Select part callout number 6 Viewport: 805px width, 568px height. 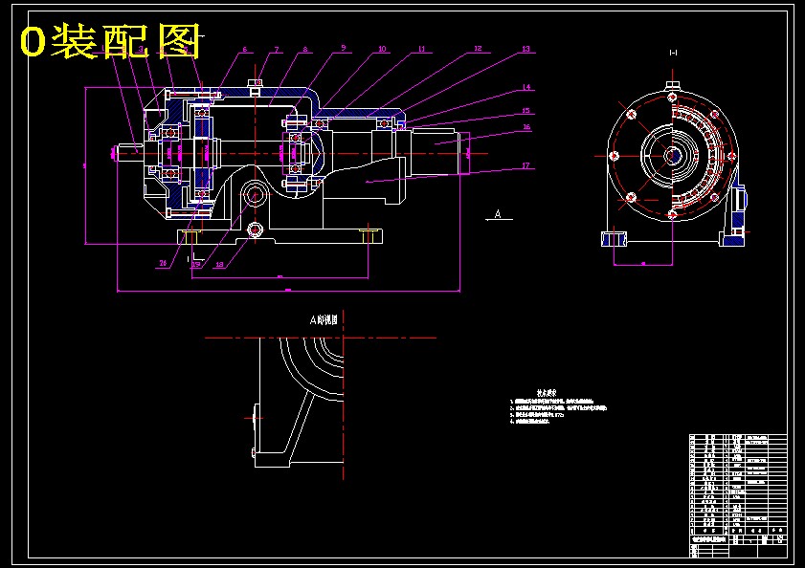coord(245,50)
